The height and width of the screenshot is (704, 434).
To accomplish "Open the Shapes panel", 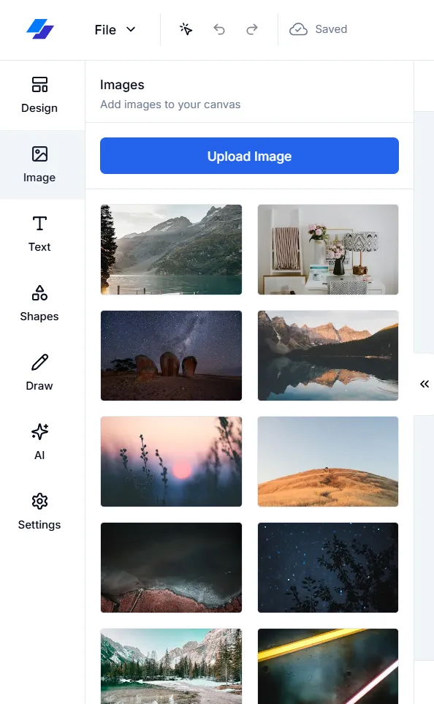I will [x=39, y=303].
